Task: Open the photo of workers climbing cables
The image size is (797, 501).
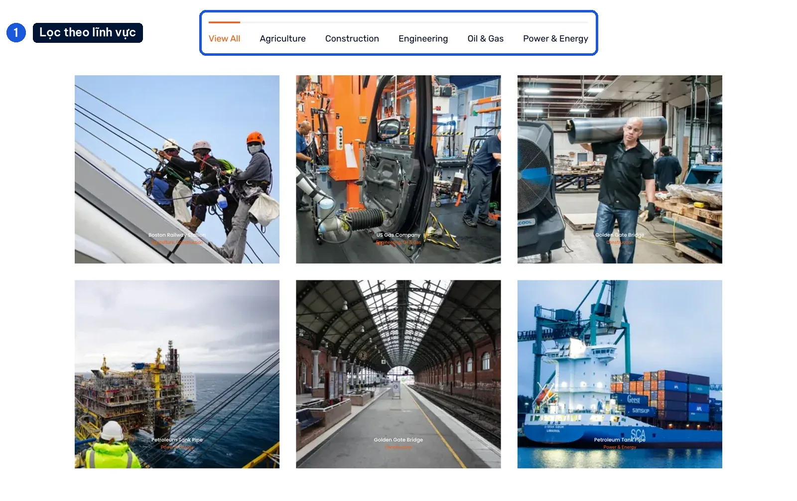Action: 177,169
